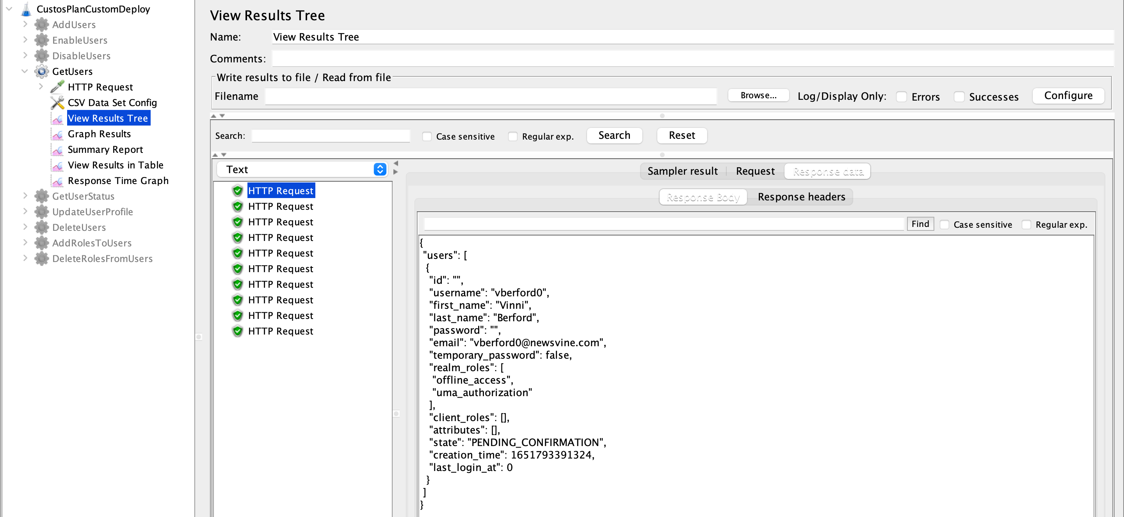Click the Browse... button
Viewport: 1124px width, 517px height.
[x=758, y=96]
